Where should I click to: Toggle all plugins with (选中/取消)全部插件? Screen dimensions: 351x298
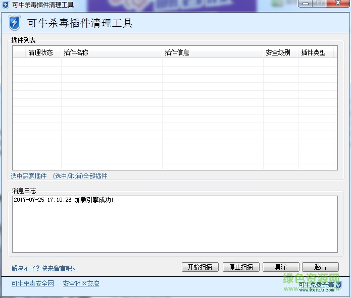(80, 176)
